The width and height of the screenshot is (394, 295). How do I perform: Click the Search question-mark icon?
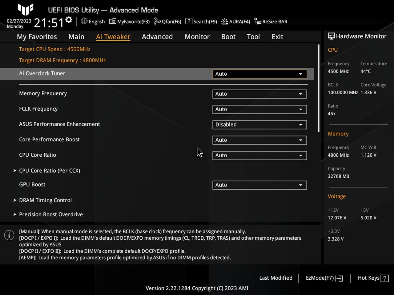[188, 21]
